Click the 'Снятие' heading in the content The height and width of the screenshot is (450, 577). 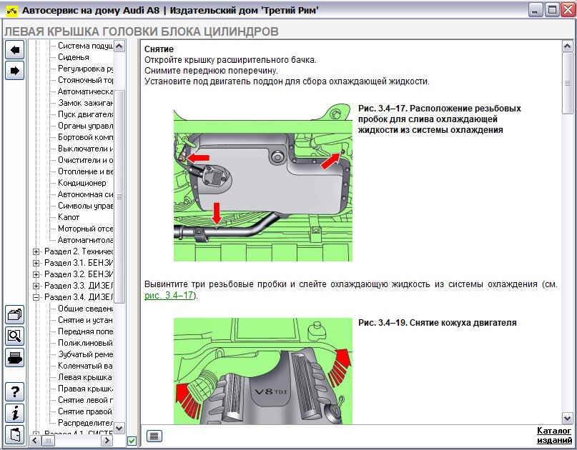click(159, 49)
